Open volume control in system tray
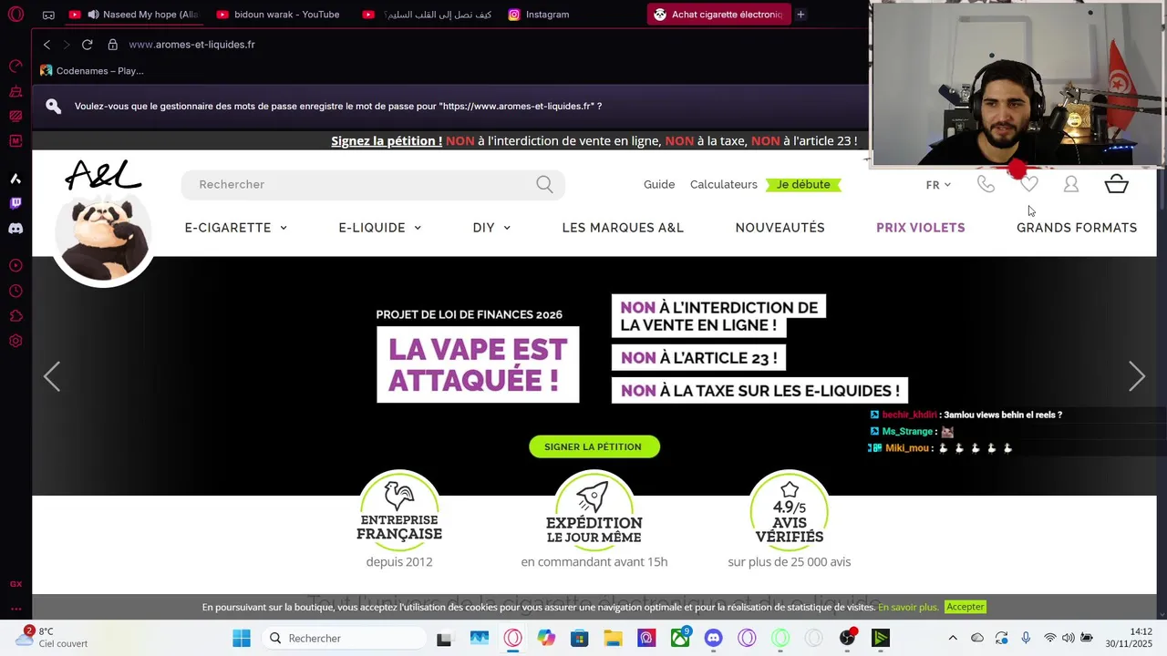The height and width of the screenshot is (656, 1167). (x=1068, y=638)
